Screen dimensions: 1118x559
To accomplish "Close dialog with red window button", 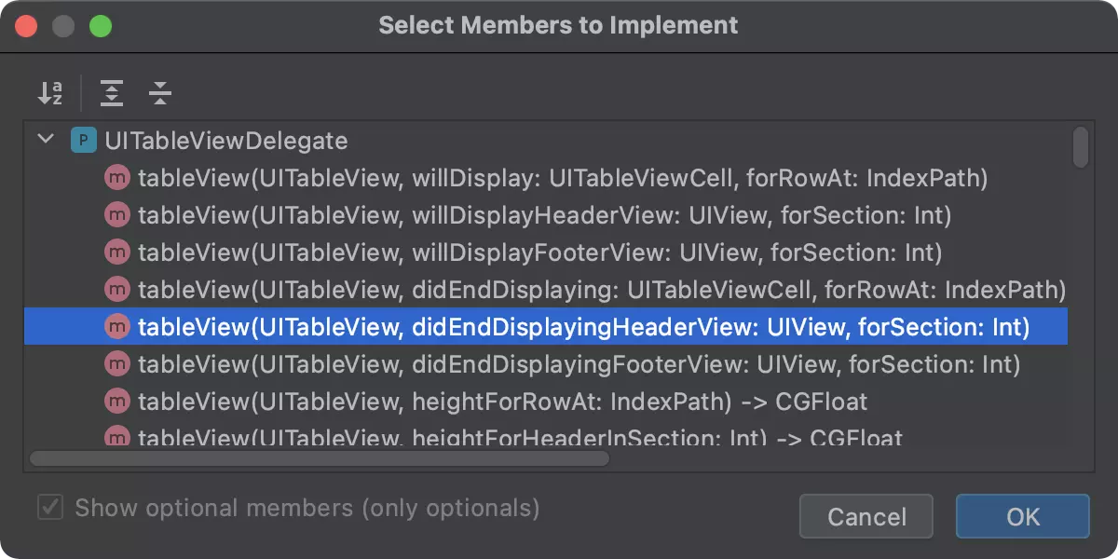I will pyautogui.click(x=26, y=25).
